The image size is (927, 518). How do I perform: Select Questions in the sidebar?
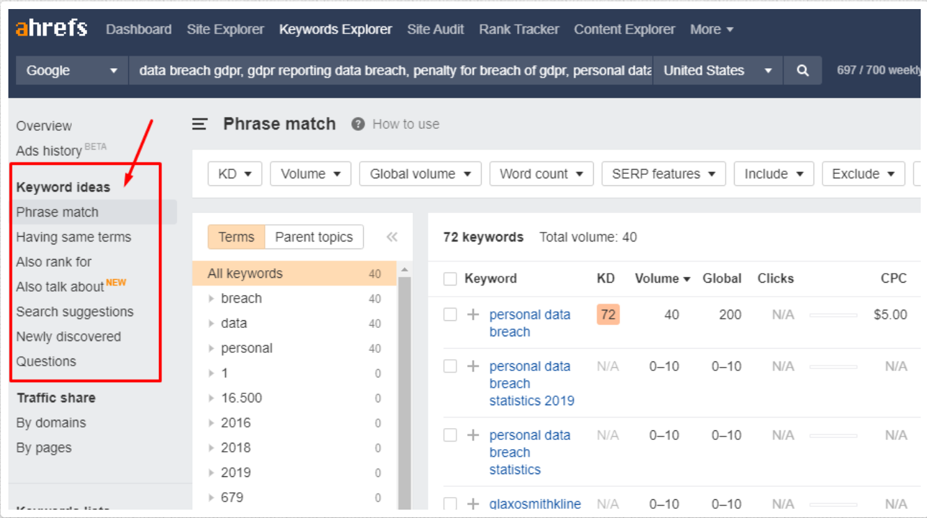tap(46, 361)
